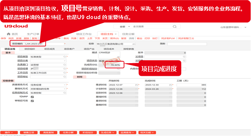The width and height of the screenshot is (251, 136).
Task: Expand the company account dropdown arrow
Action: click(245, 27)
